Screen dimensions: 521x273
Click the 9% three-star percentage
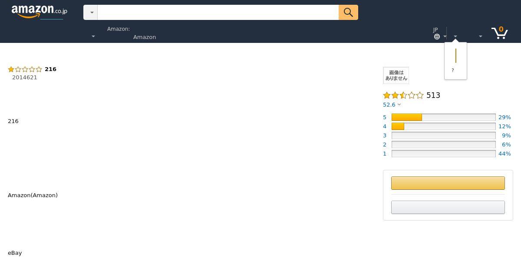click(506, 136)
